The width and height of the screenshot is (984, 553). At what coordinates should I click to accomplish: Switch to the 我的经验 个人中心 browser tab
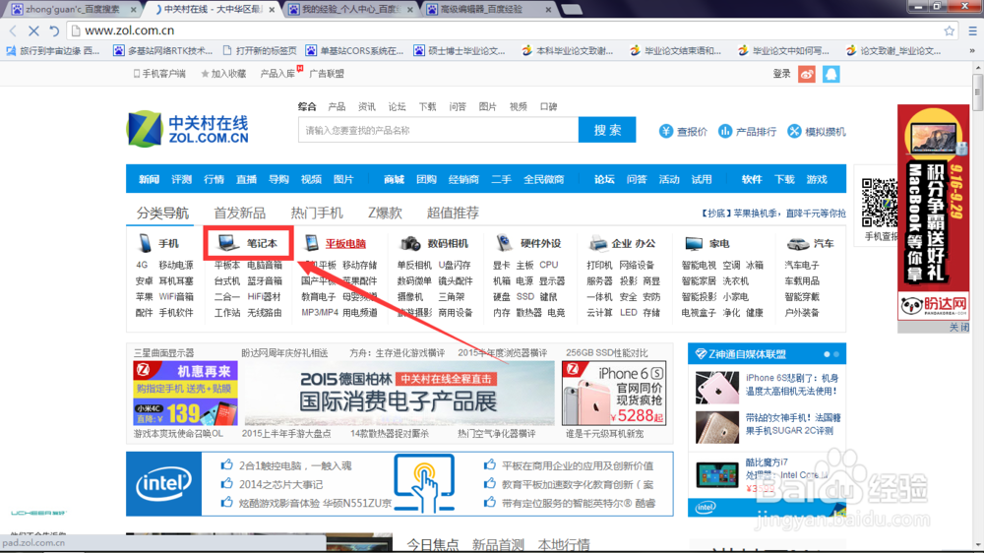click(x=350, y=10)
